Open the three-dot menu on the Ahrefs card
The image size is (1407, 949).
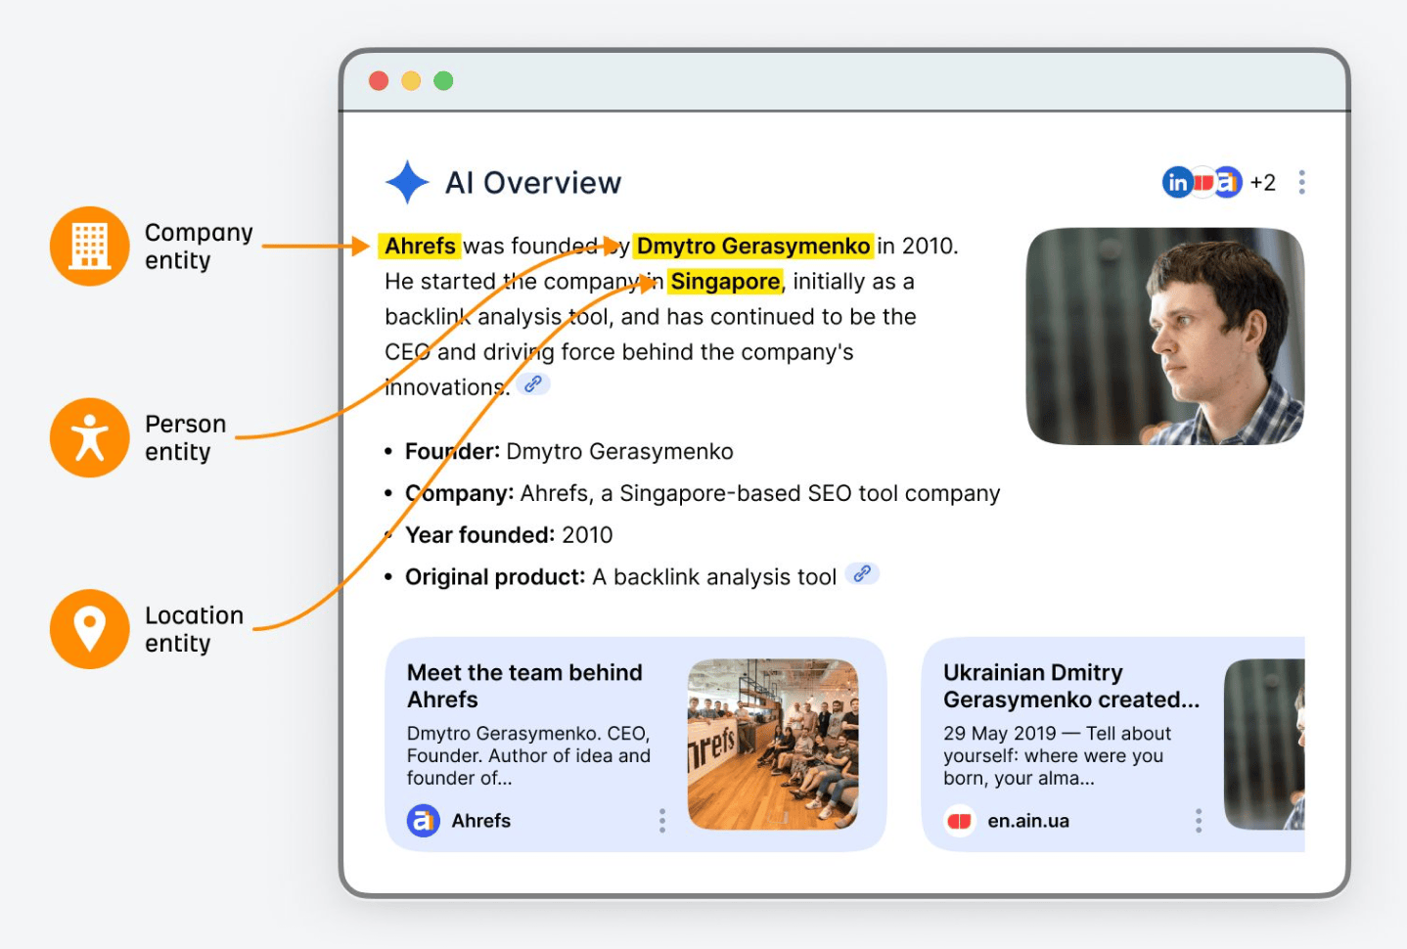662,821
